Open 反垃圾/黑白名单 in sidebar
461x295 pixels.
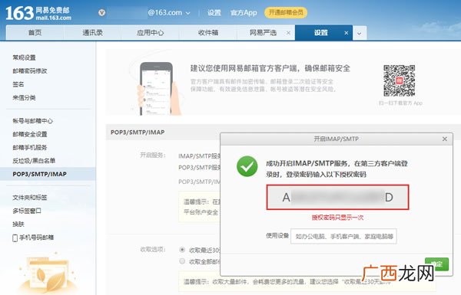(x=34, y=161)
